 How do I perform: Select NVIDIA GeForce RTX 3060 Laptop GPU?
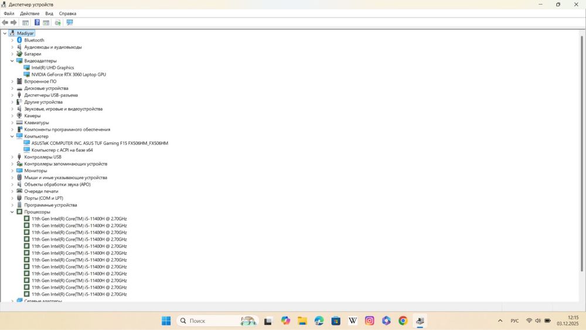click(x=69, y=74)
